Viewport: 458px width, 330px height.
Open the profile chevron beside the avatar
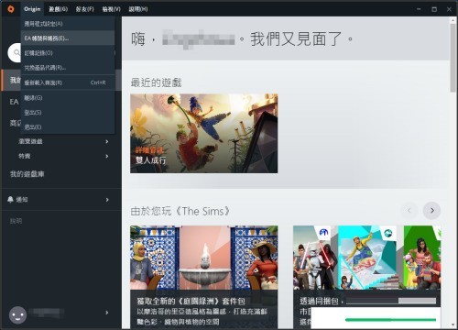pyautogui.click(x=107, y=313)
